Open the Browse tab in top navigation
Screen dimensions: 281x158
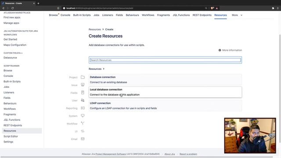(x=54, y=15)
